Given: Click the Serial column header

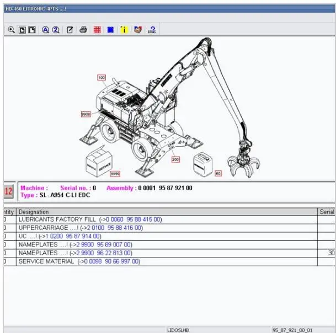Looking at the screenshot, I should (x=327, y=212).
